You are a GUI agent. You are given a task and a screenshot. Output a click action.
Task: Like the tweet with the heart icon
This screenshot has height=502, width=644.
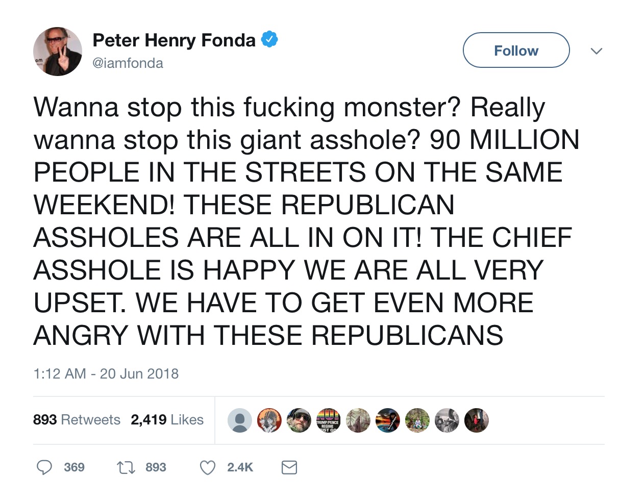[x=207, y=467]
